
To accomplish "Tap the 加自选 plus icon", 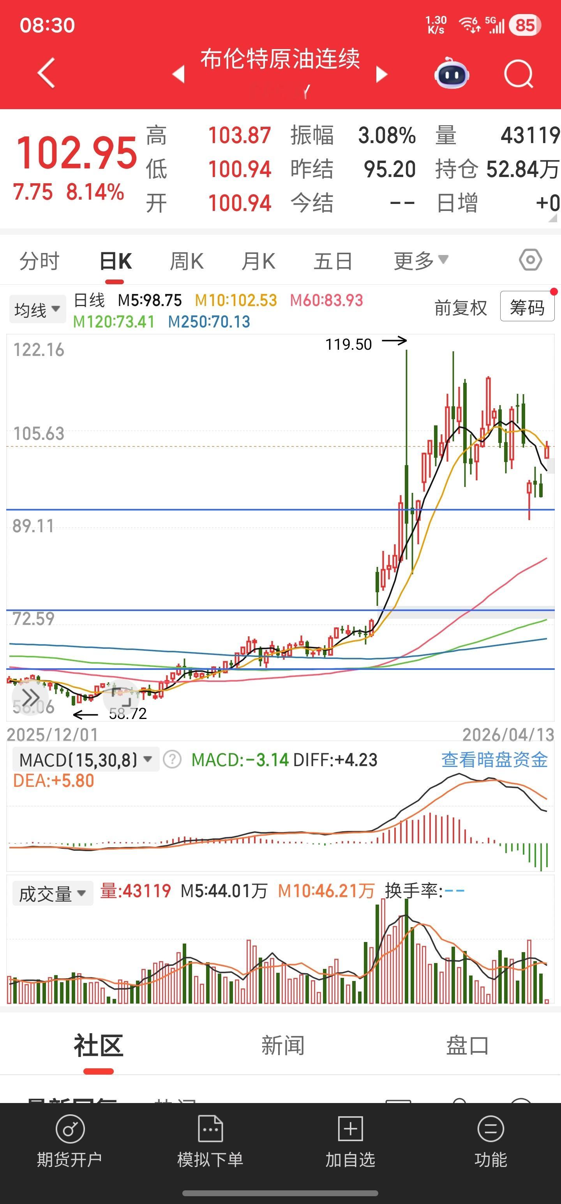I will [x=350, y=1129].
